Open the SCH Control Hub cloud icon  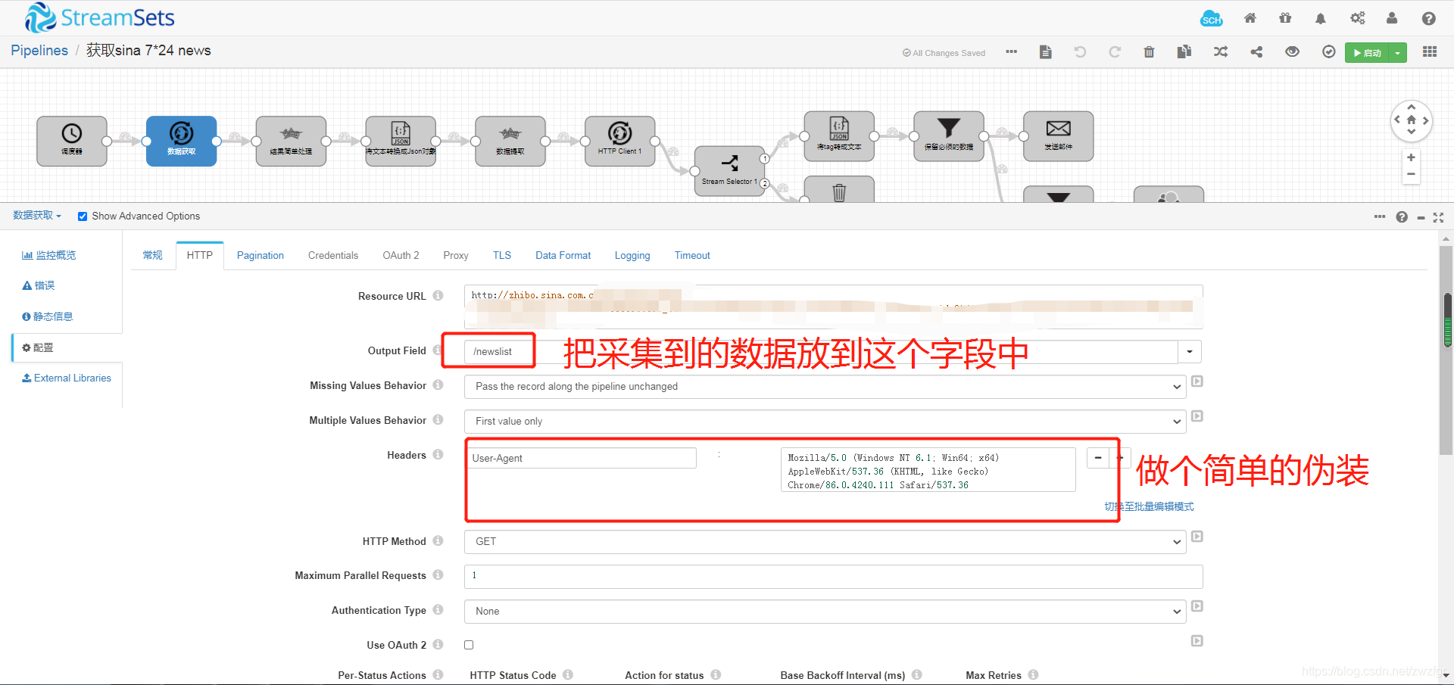(x=1211, y=19)
